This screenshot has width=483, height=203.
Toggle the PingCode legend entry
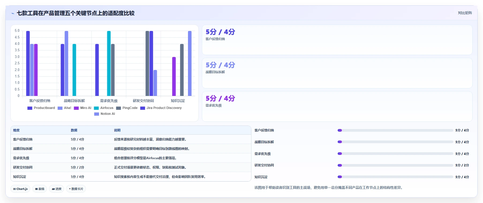pos(127,108)
